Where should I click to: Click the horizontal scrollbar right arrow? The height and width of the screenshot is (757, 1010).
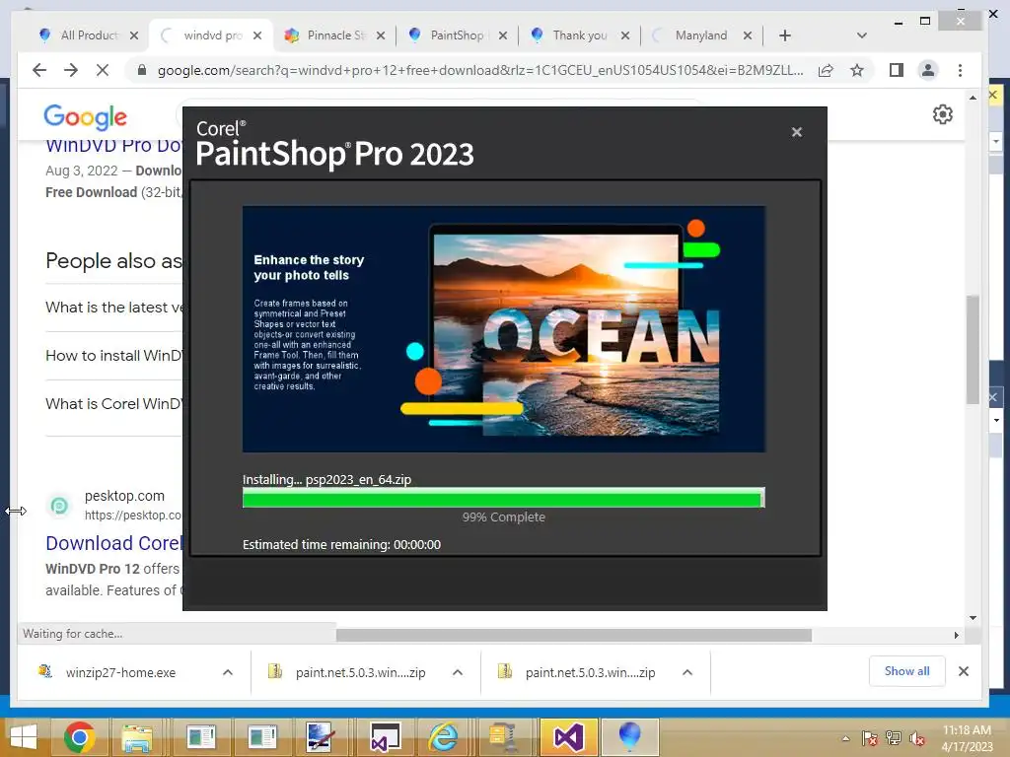click(x=956, y=636)
